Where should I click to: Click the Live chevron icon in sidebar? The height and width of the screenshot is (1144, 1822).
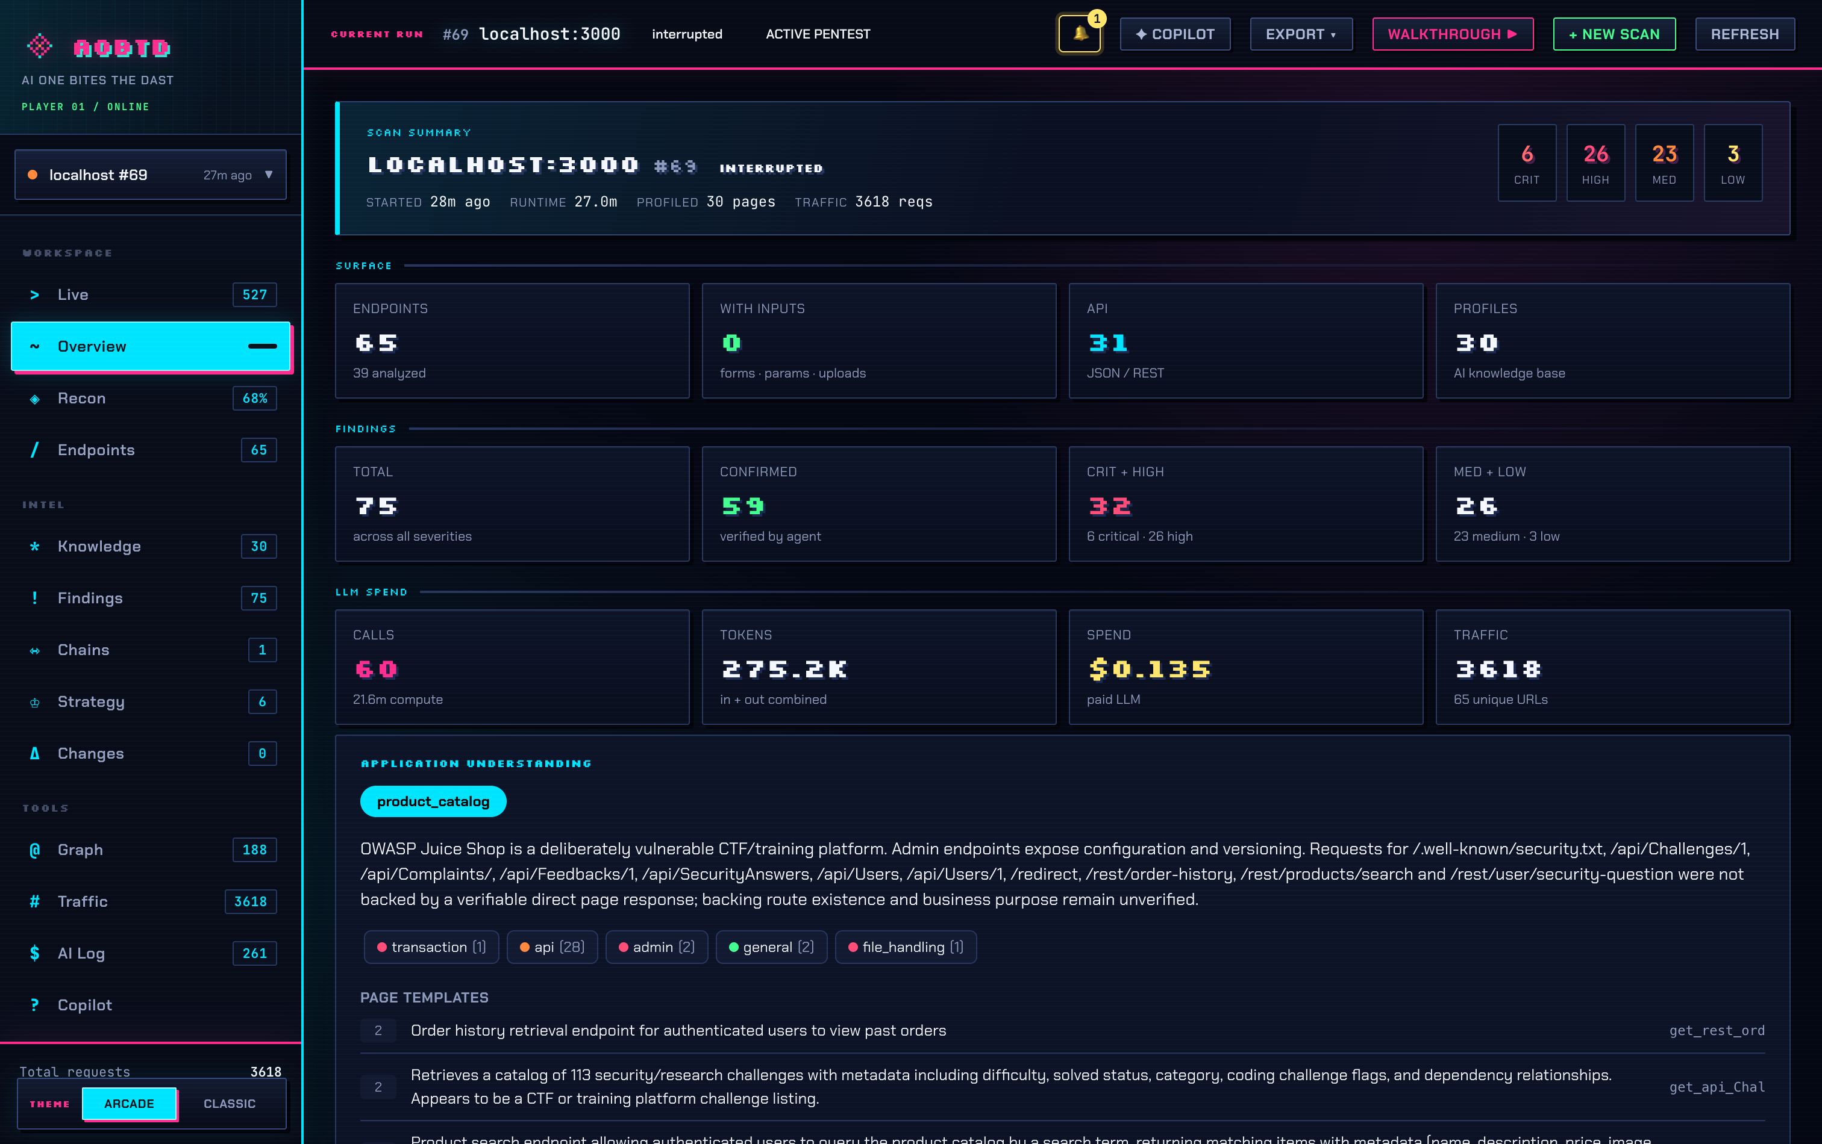[35, 295]
